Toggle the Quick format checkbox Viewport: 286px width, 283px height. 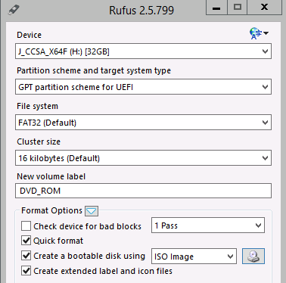(x=26, y=241)
